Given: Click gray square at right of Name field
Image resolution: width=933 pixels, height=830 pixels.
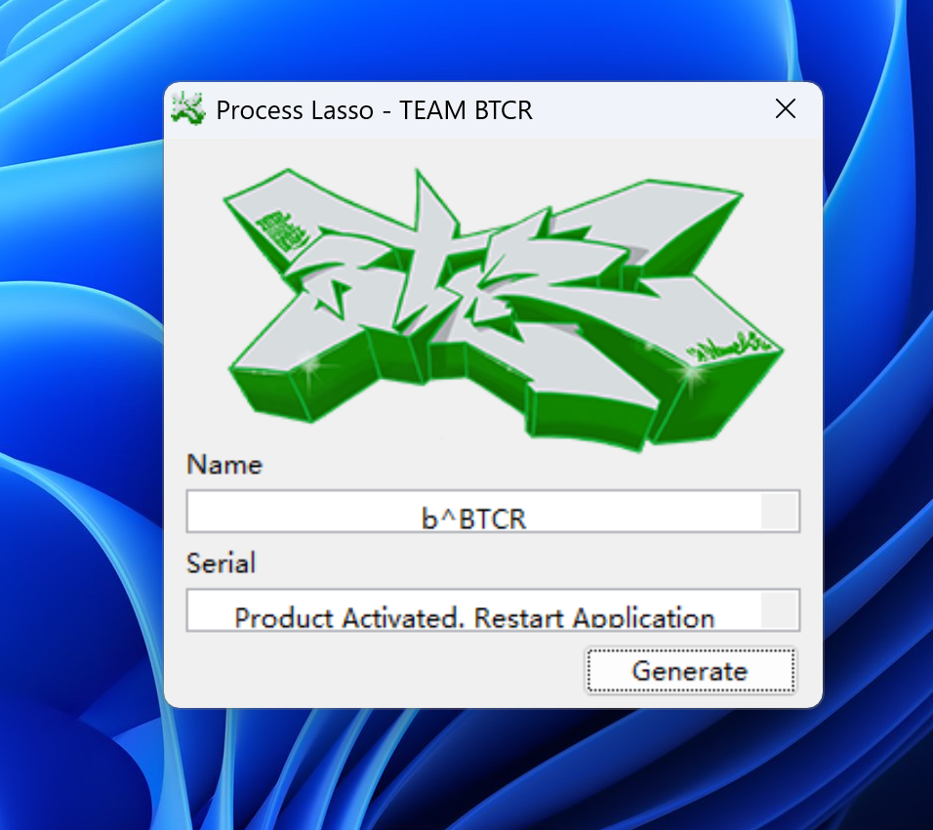Looking at the screenshot, I should tap(779, 512).
